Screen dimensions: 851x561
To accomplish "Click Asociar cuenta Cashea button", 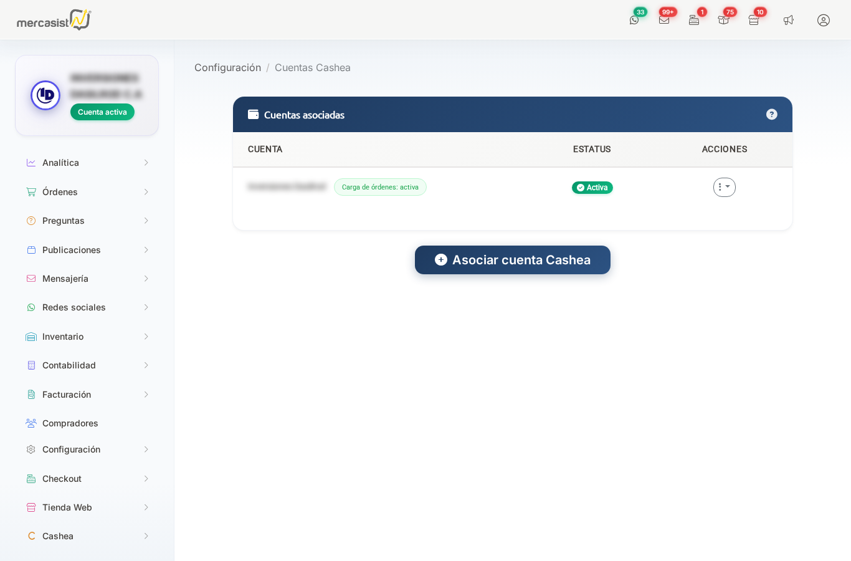I will 512,260.
